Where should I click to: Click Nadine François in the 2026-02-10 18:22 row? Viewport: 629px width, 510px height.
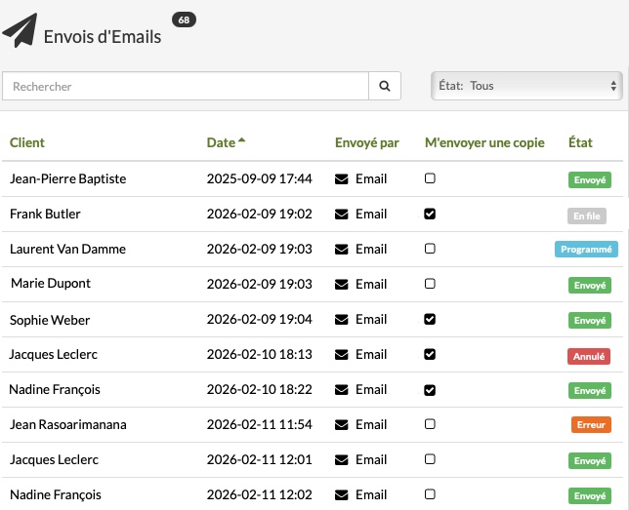55,390
